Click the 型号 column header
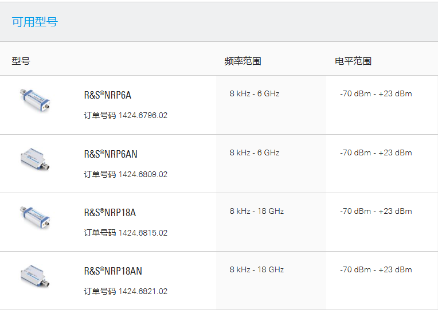 [x=21, y=61]
